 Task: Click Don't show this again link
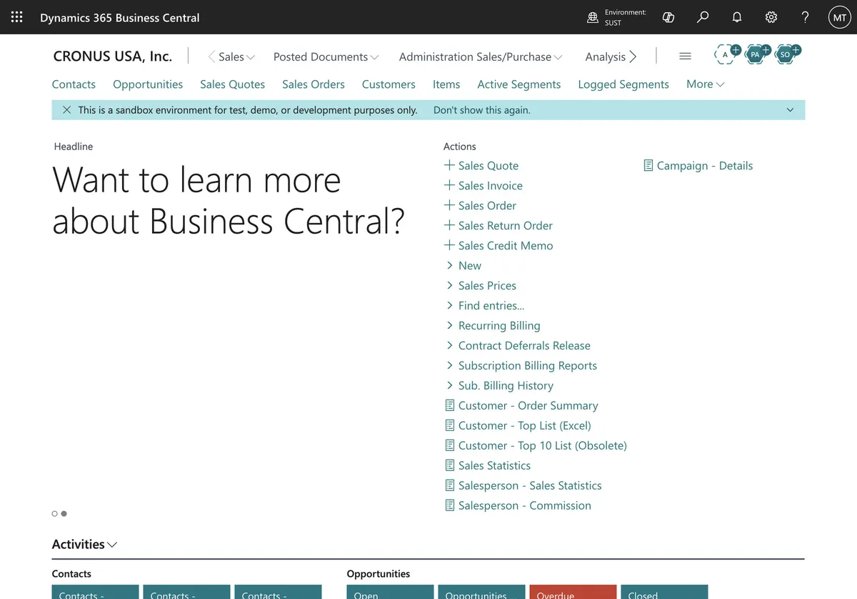coord(482,110)
